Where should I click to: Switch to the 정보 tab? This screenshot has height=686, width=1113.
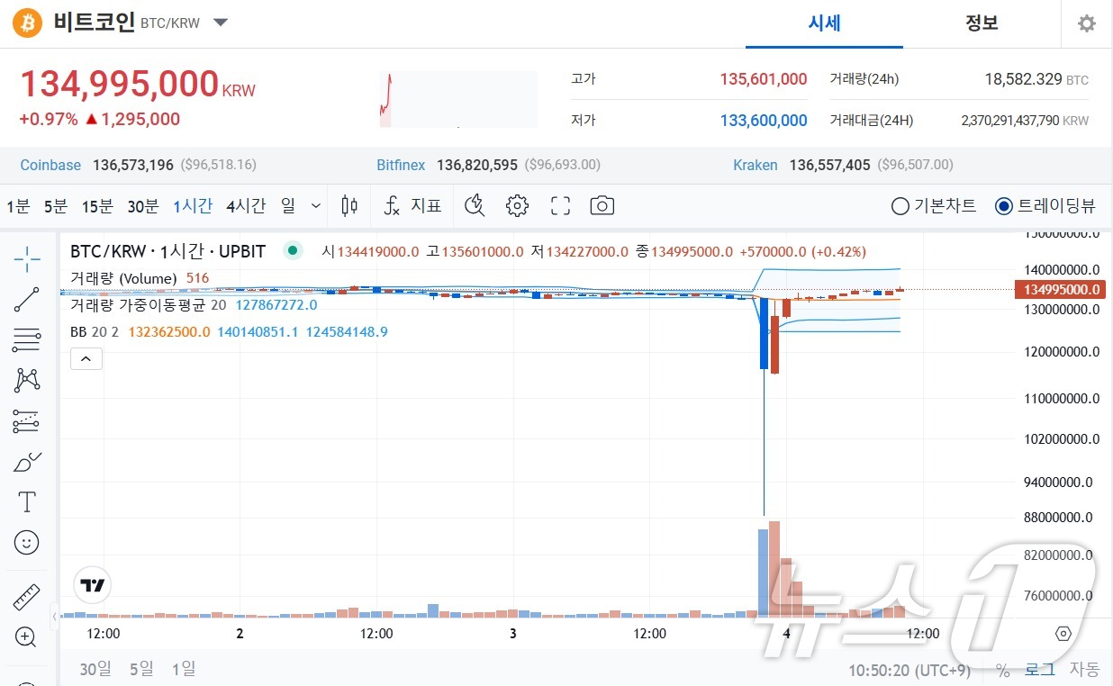point(982,23)
